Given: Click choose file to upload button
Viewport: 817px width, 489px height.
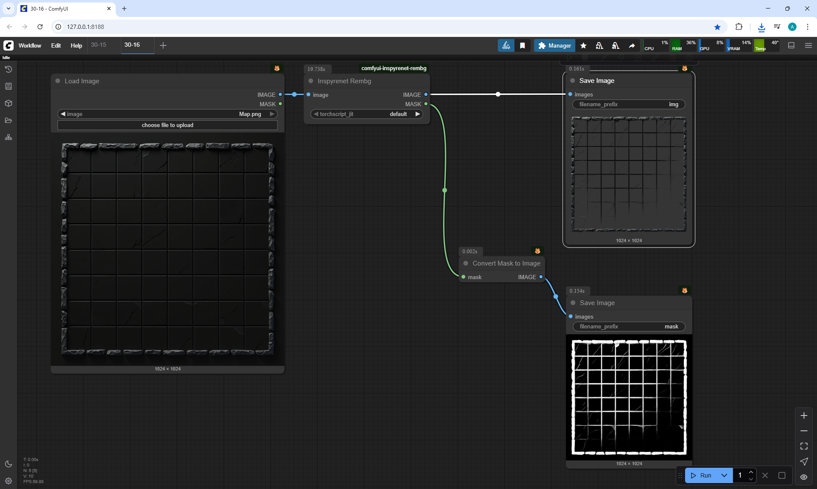Looking at the screenshot, I should [167, 125].
